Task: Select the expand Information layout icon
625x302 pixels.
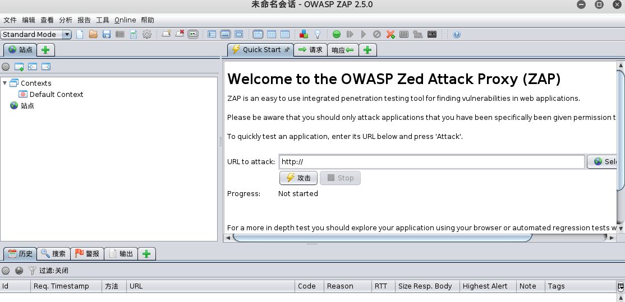Action: tap(225, 34)
